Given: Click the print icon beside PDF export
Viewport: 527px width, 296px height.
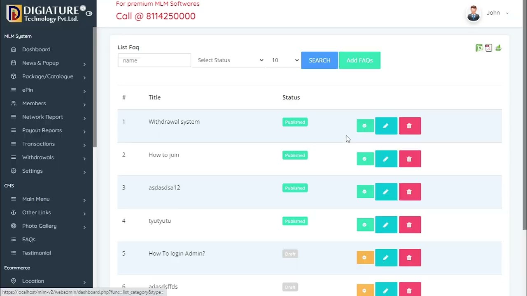Looking at the screenshot, I should click(498, 48).
